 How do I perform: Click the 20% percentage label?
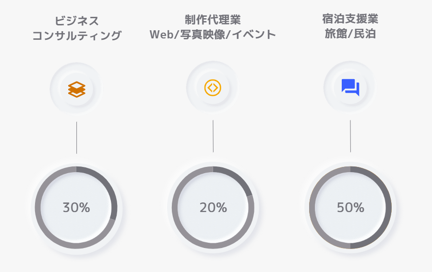213,208
